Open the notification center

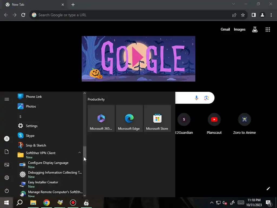(268, 203)
